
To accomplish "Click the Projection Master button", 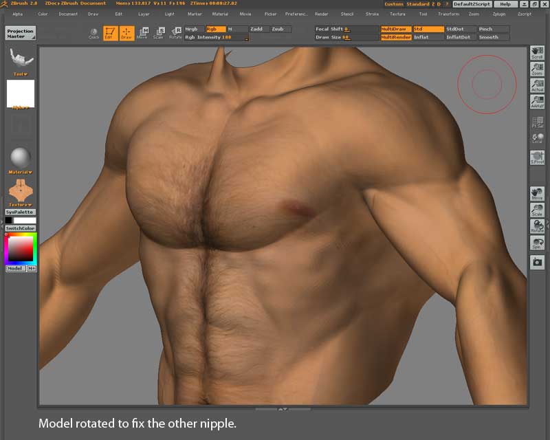I will click(x=21, y=32).
